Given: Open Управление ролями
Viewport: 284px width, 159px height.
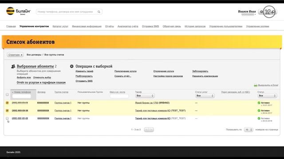Looking at the screenshot, I should 257,26.
